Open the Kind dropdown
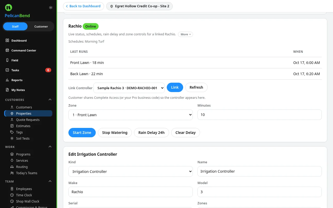 (x=131, y=171)
